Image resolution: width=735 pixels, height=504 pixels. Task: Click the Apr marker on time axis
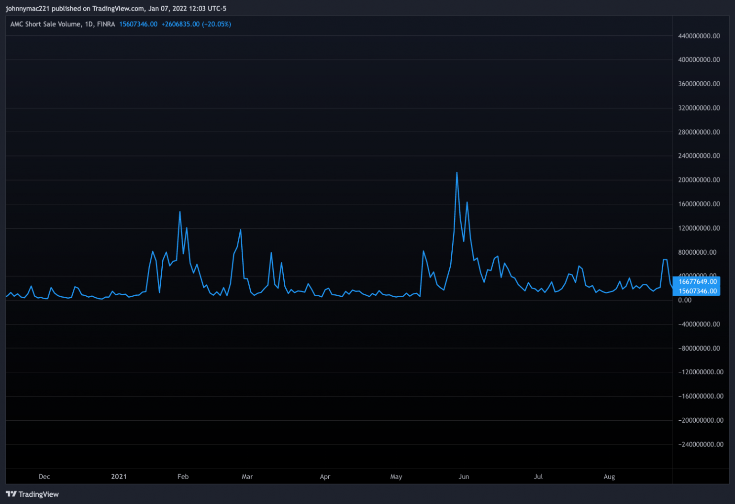[x=325, y=477]
